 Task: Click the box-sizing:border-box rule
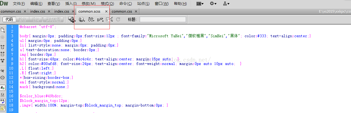pyautogui.click(x=47, y=78)
